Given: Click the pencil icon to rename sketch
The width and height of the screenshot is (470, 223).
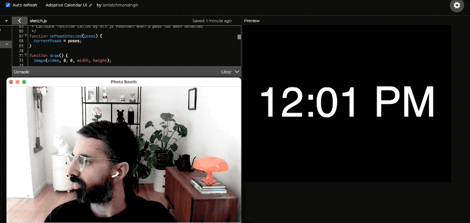Looking at the screenshot, I should 90,5.
